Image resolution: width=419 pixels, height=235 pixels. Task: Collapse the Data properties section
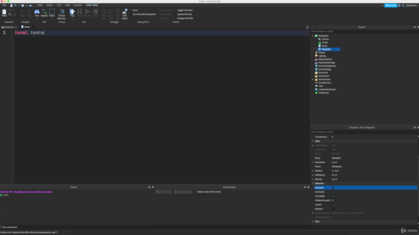313,141
